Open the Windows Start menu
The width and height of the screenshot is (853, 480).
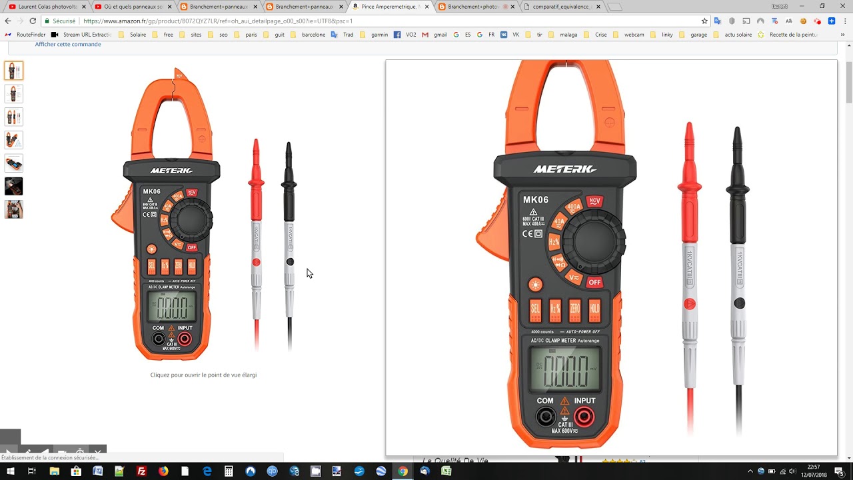point(10,471)
